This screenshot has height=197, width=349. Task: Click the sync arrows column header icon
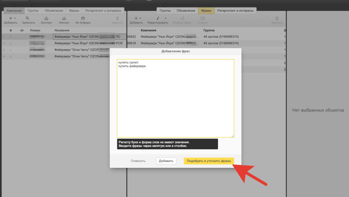coord(22,30)
